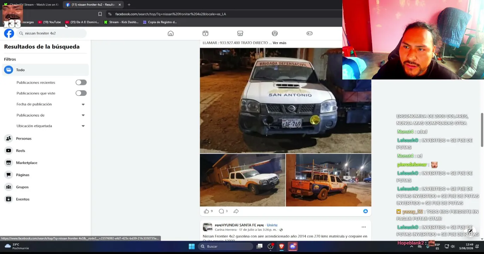The height and width of the screenshot is (254, 484).
Task: Click the browser address bar URL
Action: point(171,14)
